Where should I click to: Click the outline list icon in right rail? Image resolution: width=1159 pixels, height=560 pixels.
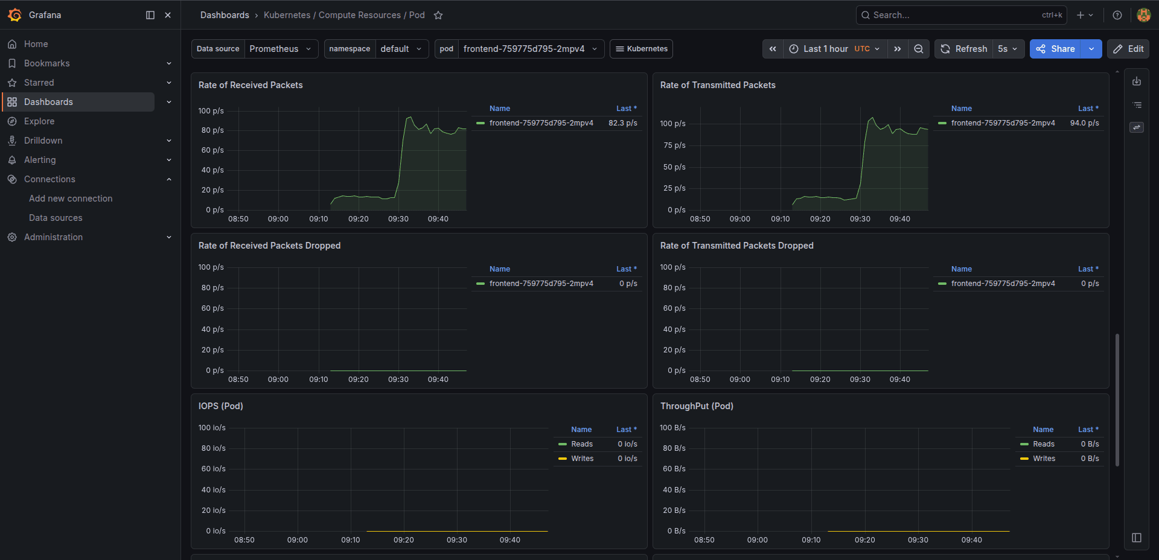[x=1137, y=105]
